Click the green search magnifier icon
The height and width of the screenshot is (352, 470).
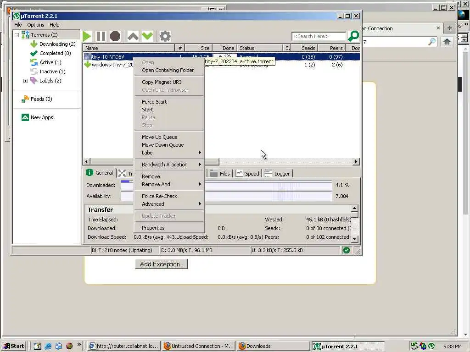[x=353, y=36]
